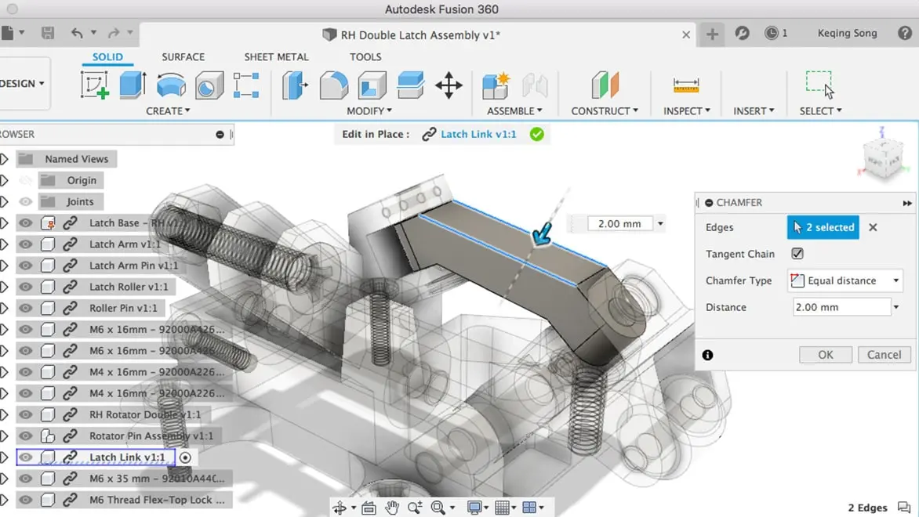Open the extensions/updates icon
The height and width of the screenshot is (517, 919).
(742, 34)
